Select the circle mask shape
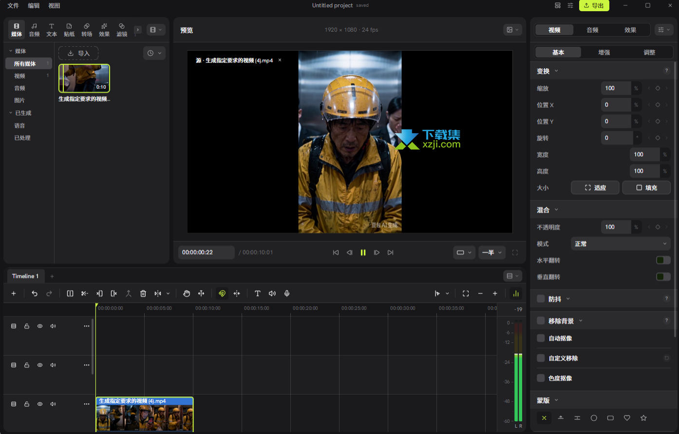 coord(594,418)
